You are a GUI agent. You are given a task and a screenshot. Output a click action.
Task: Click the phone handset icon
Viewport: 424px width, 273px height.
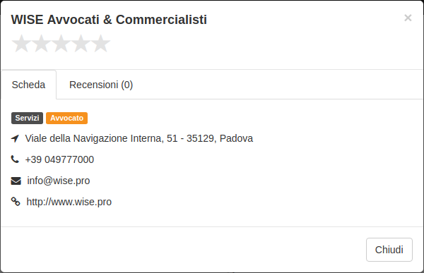[x=15, y=159]
